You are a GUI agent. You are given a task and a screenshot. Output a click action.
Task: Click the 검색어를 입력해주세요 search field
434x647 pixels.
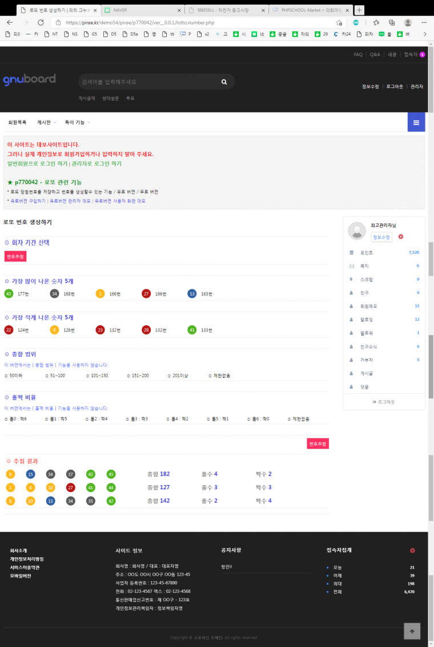pyautogui.click(x=148, y=82)
